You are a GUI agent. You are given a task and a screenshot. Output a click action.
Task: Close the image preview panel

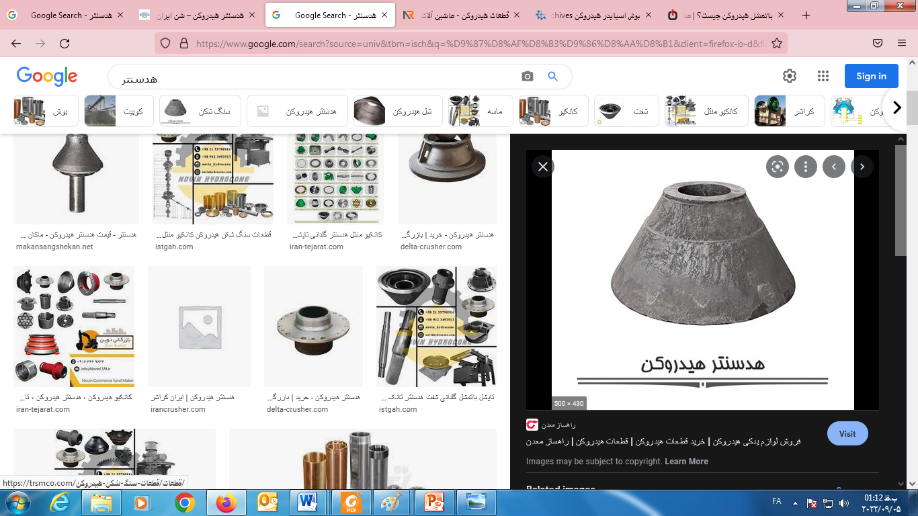pos(543,167)
